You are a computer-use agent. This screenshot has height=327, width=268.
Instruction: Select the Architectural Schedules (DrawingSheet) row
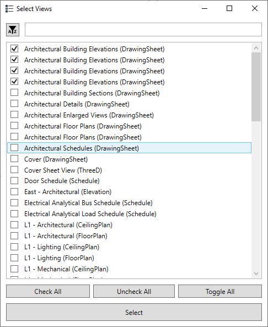[129, 148]
